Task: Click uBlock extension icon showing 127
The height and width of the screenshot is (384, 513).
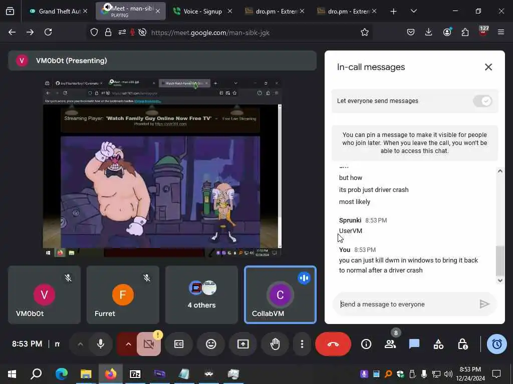Action: click(483, 31)
